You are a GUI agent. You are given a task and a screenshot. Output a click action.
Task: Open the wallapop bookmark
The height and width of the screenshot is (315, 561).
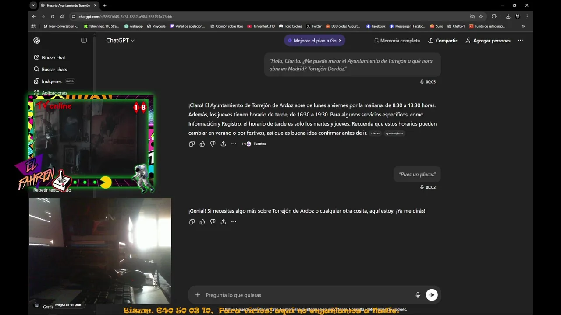[x=133, y=26]
